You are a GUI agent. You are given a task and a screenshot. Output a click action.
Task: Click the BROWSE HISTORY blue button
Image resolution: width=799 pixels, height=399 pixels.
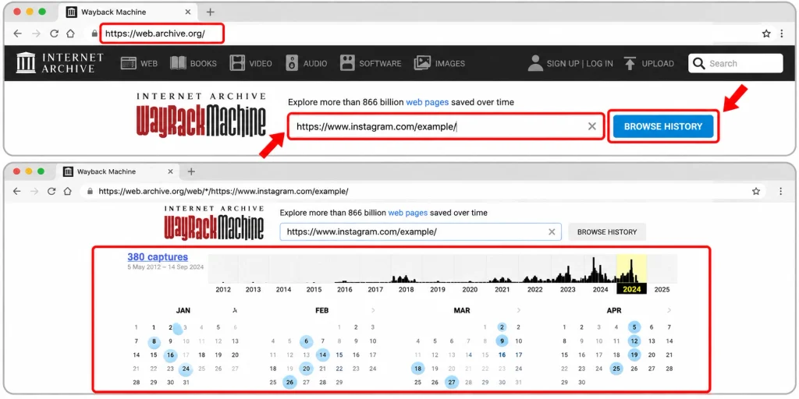click(x=663, y=127)
